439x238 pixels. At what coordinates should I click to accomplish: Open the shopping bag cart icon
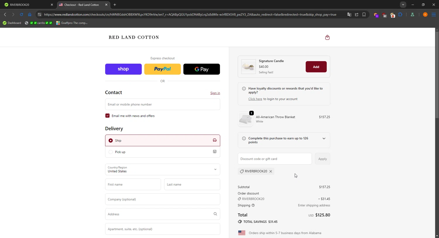[x=327, y=37]
